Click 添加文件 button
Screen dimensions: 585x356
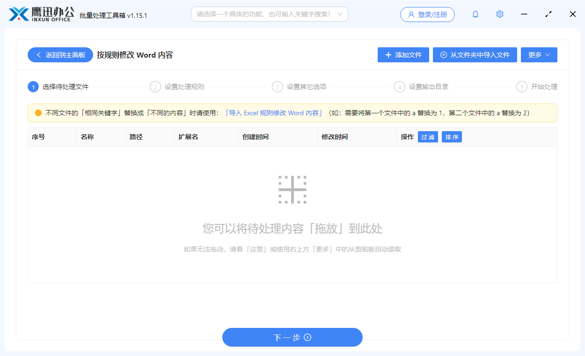point(403,55)
